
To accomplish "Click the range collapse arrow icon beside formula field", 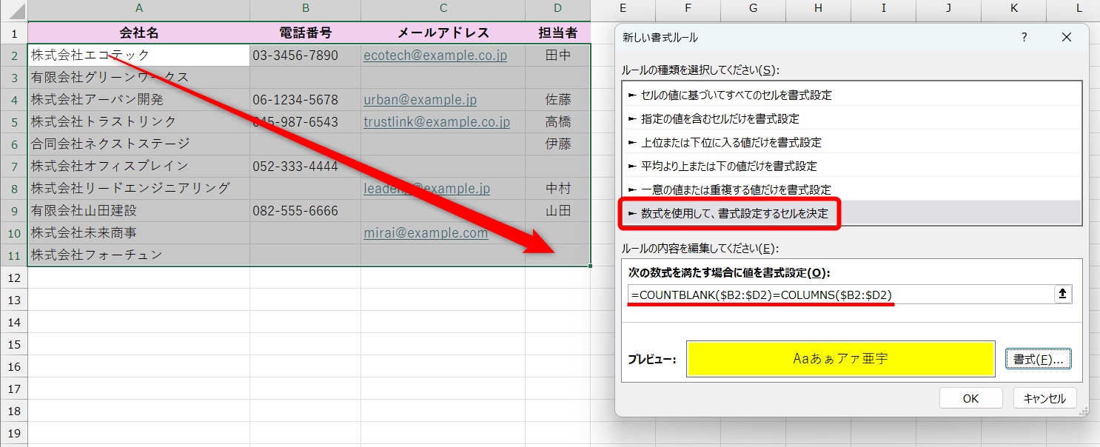I will tap(1063, 294).
